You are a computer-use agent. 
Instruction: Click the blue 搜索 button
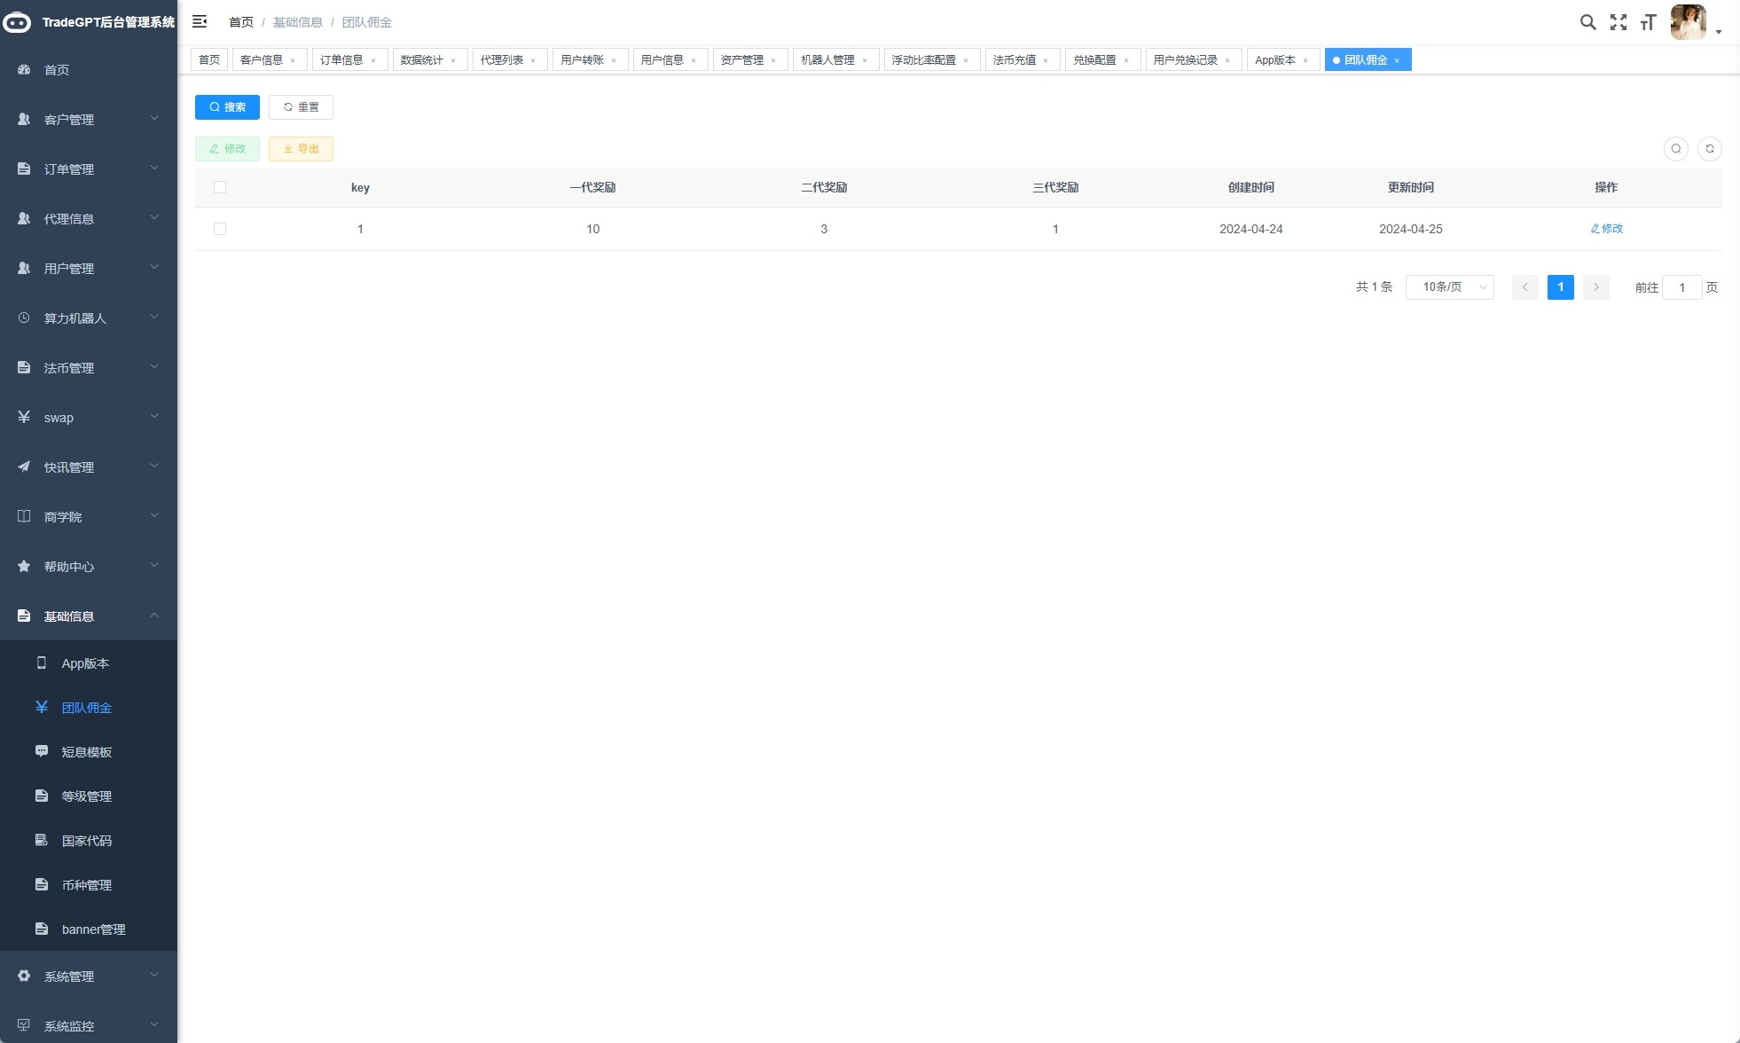click(x=227, y=107)
